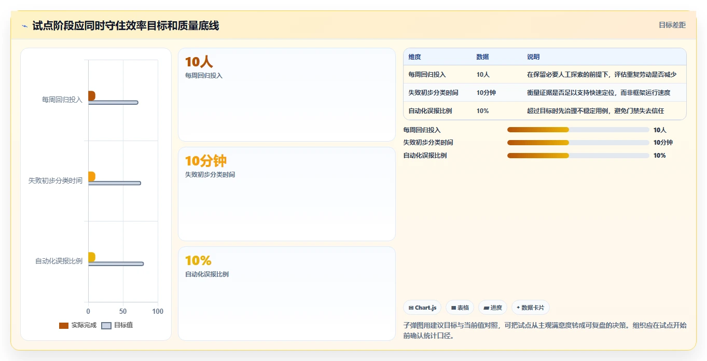Screen dimensions: 707x361
Task: Click the 目标差距 label in the header
Action: (x=672, y=25)
